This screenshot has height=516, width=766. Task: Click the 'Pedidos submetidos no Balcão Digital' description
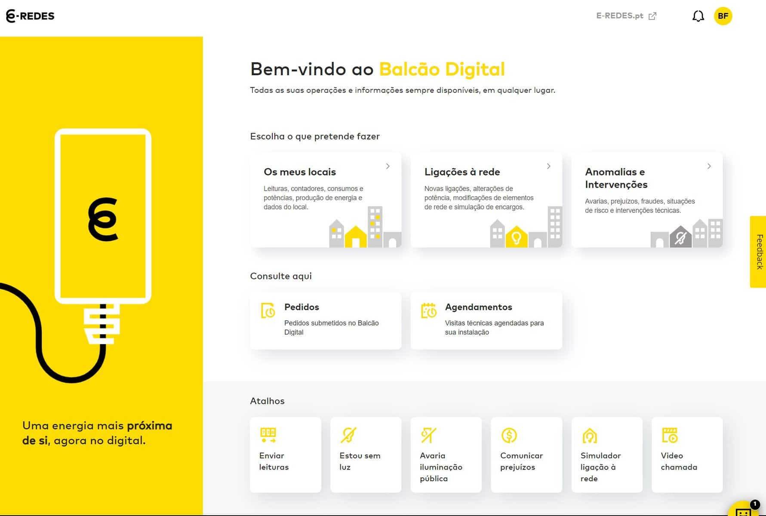pyautogui.click(x=331, y=328)
